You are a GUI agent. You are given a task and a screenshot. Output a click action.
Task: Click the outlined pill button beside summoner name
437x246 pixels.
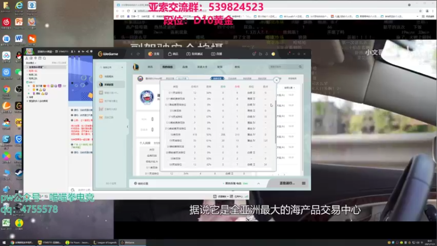[182, 79]
